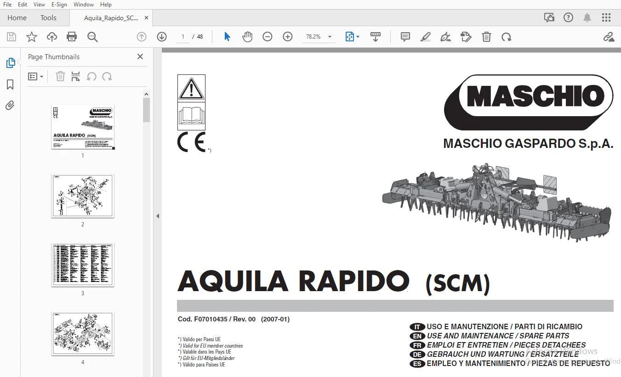
Task: Go to previous page with up arrow
Action: click(142, 37)
